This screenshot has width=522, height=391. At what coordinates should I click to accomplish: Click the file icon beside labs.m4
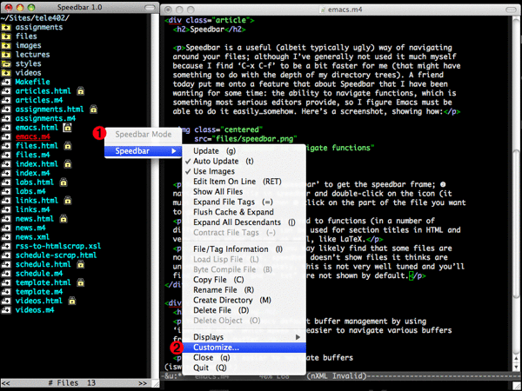tap(6, 191)
